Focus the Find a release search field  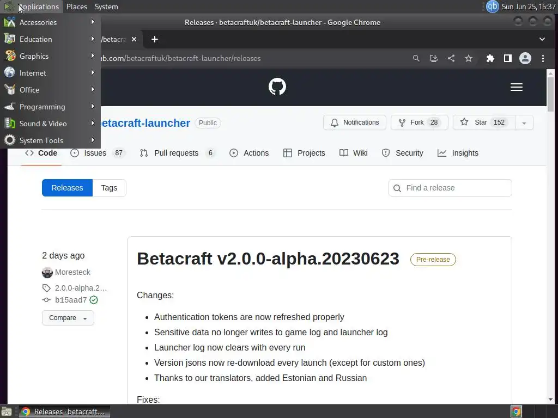(x=450, y=188)
